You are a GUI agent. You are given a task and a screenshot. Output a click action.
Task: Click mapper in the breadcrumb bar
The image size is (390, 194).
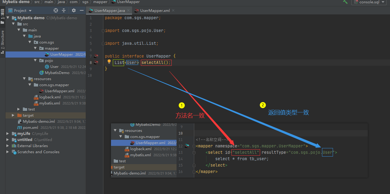point(100,2)
